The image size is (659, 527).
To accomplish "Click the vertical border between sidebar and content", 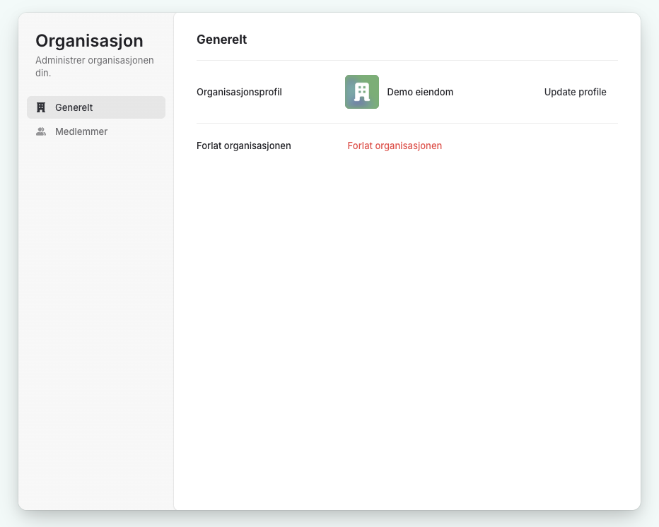I will (173, 283).
